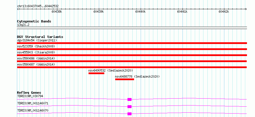Click the red bar under nsv6488778
The width and height of the screenshot is (255, 117).
click(125, 79)
